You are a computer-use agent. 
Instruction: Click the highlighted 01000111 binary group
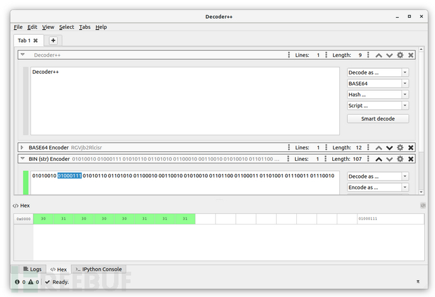[x=69, y=176]
